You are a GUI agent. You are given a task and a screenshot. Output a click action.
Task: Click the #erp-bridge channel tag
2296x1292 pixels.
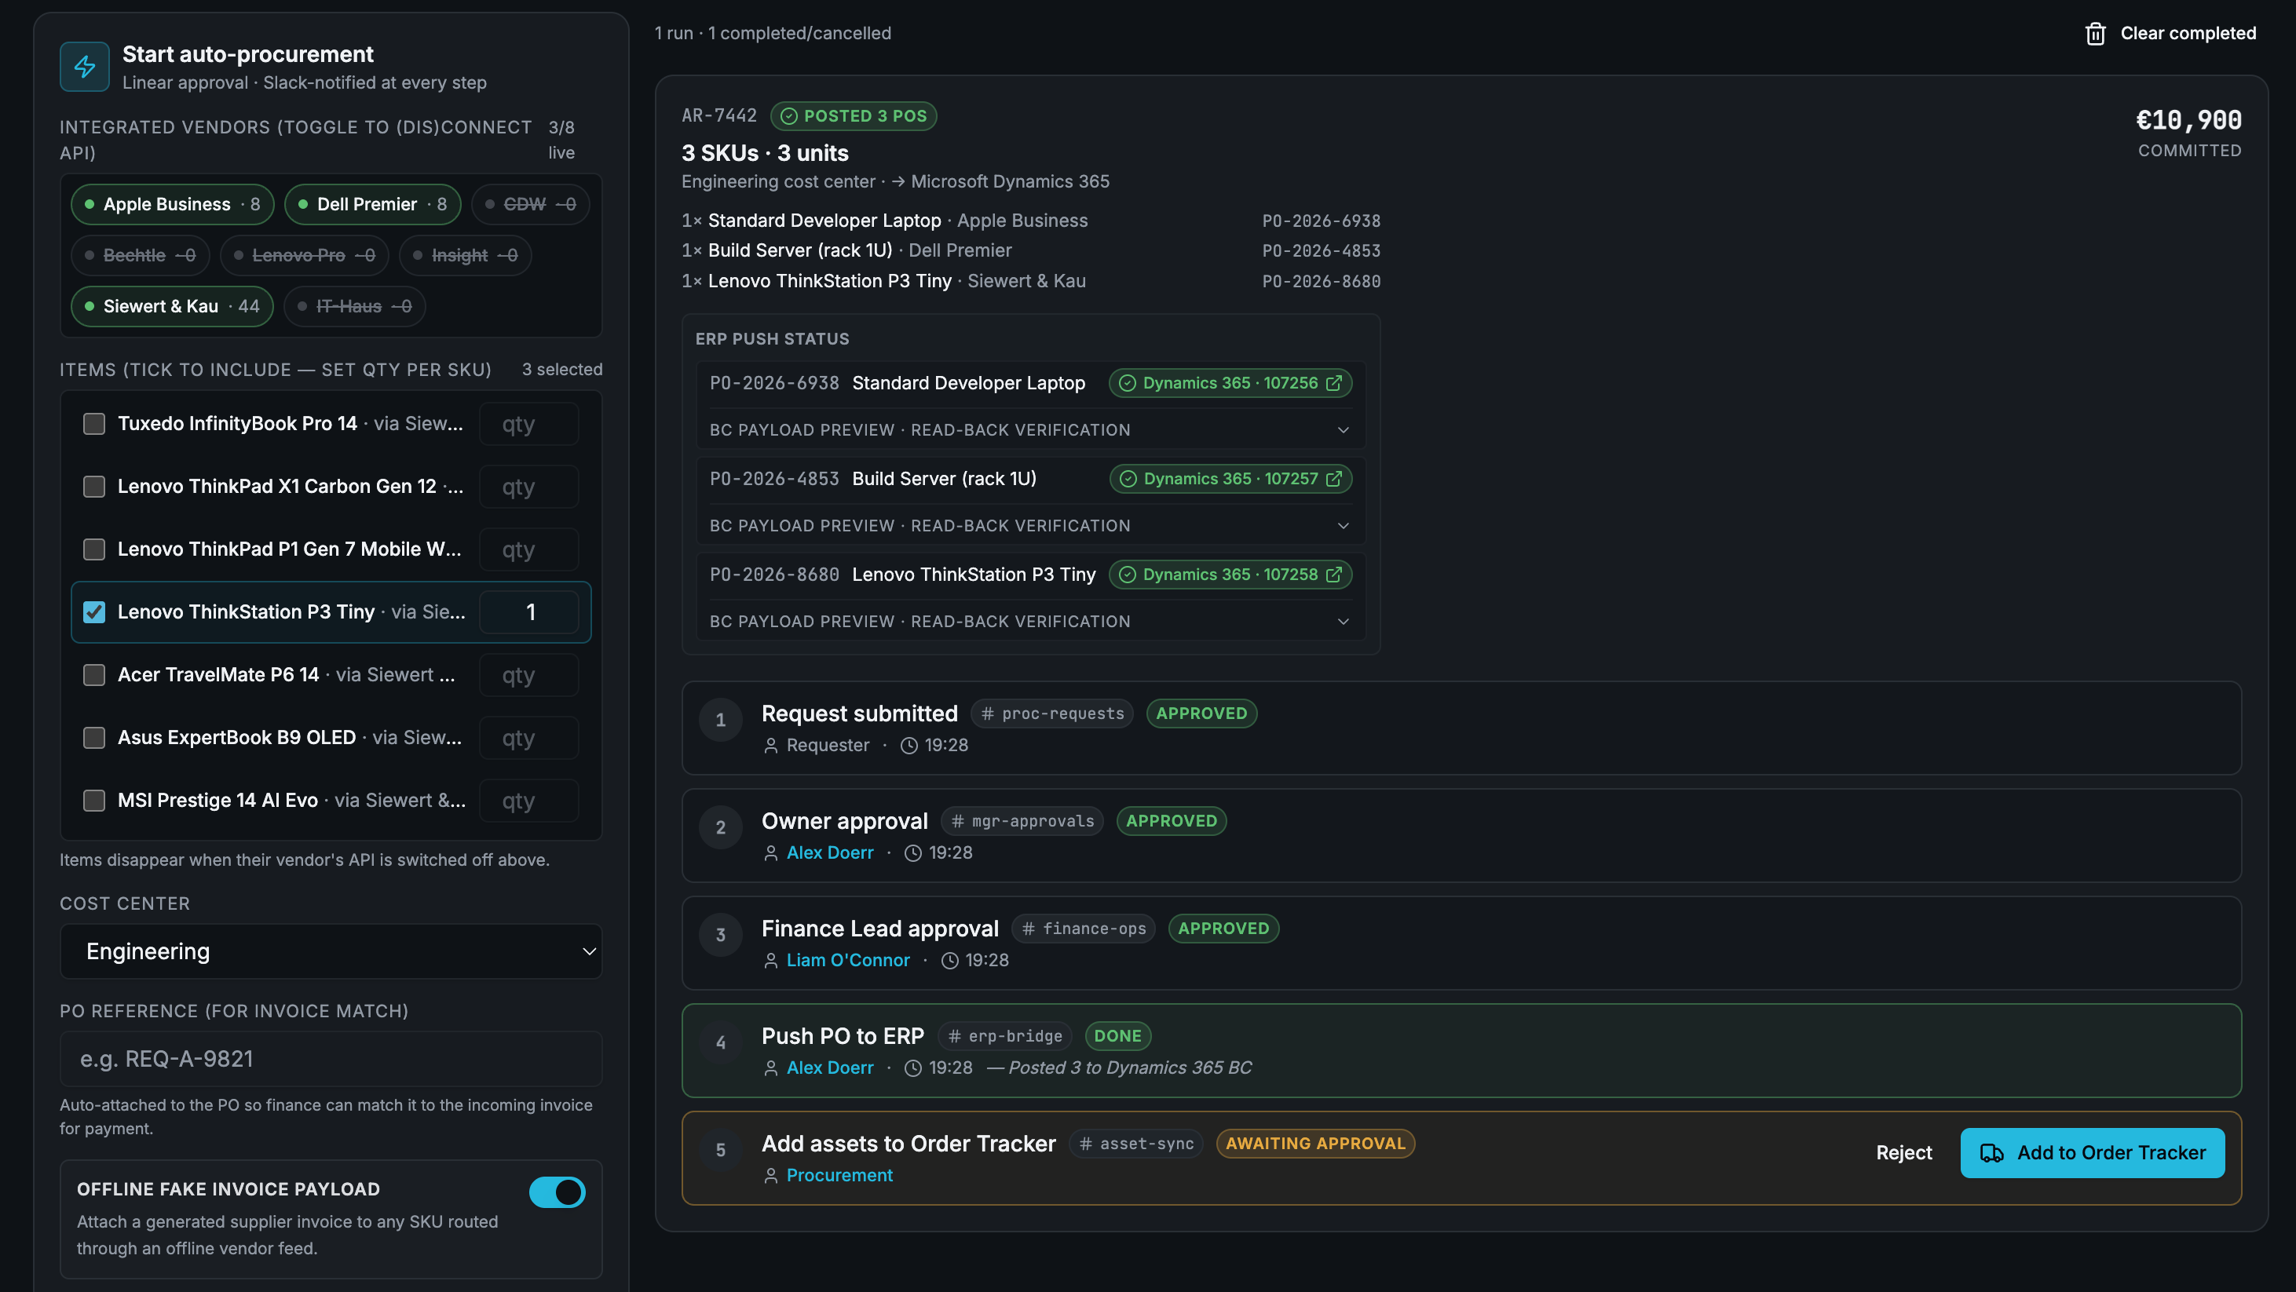(1004, 1036)
